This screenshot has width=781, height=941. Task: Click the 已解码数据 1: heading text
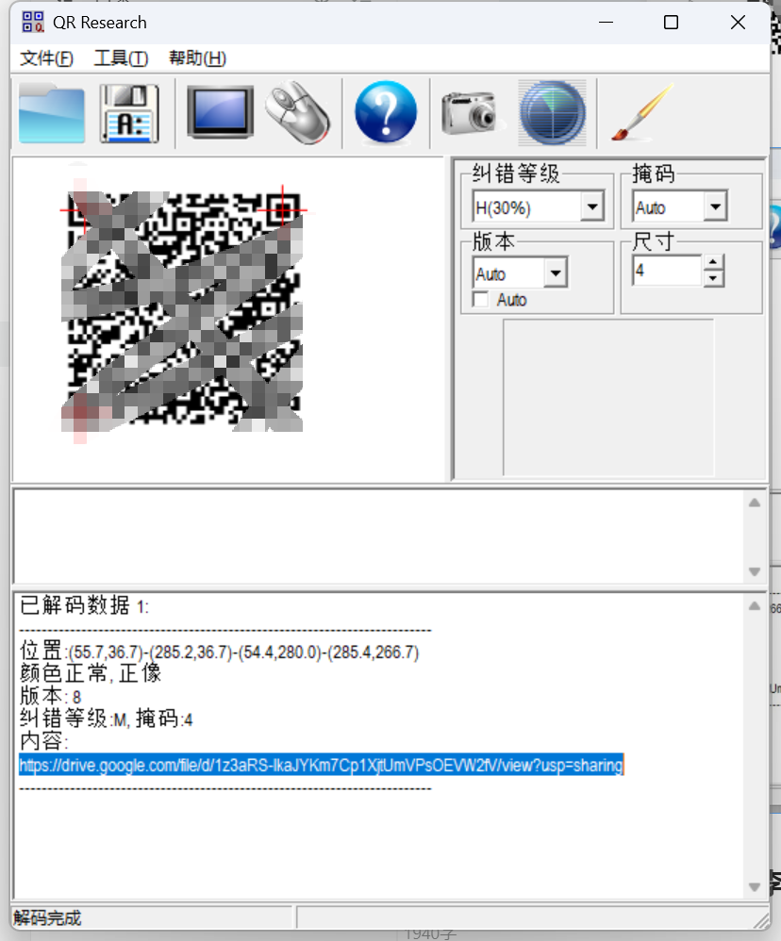click(83, 605)
